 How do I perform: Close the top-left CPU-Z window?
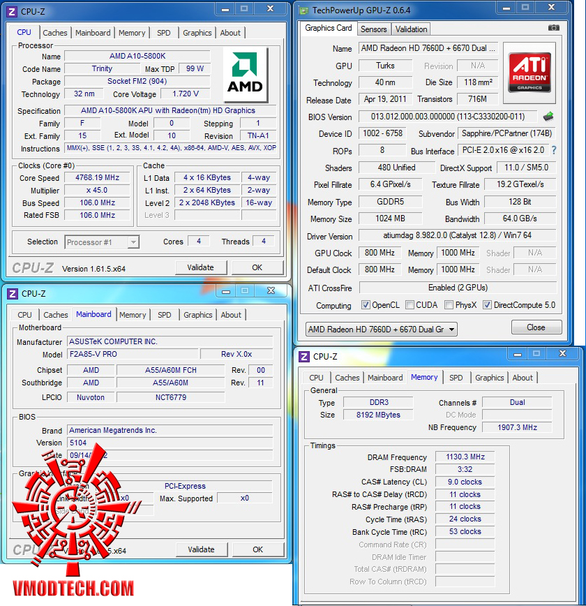(271, 8)
